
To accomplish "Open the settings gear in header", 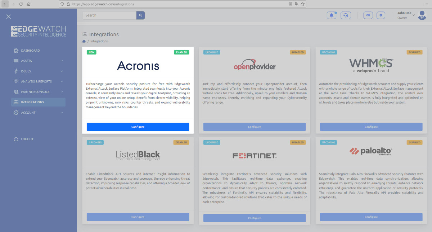I will coord(381,15).
